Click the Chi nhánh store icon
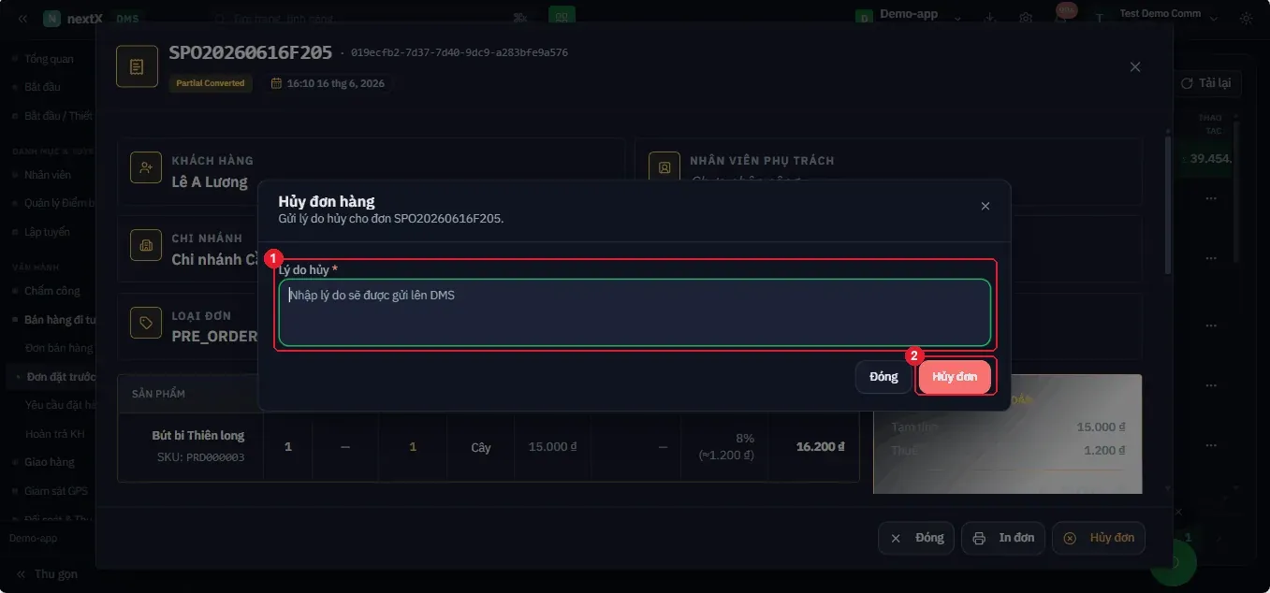This screenshot has width=1270, height=593. 146,245
